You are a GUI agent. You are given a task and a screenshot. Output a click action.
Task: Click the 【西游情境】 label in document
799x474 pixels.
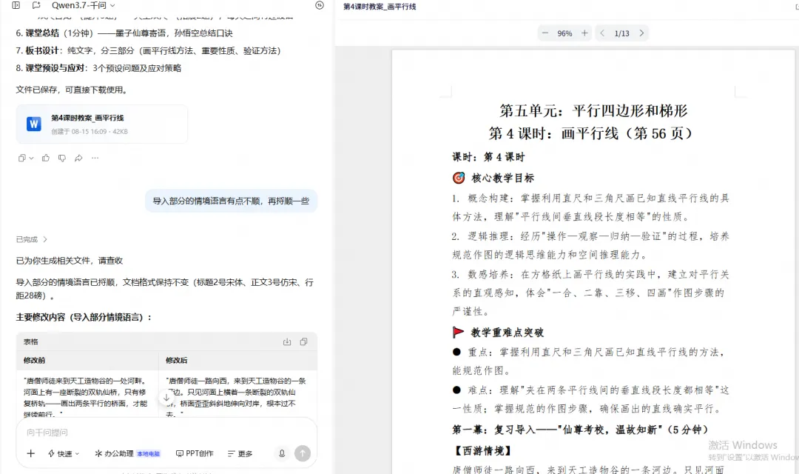coord(482,450)
